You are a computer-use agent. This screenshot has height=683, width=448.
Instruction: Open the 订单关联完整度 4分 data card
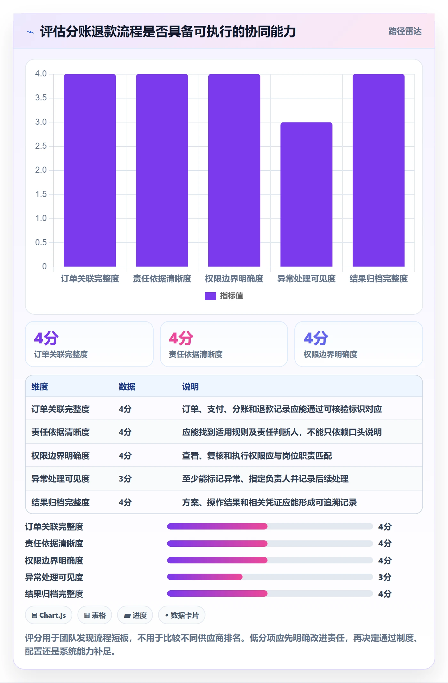coord(89,344)
